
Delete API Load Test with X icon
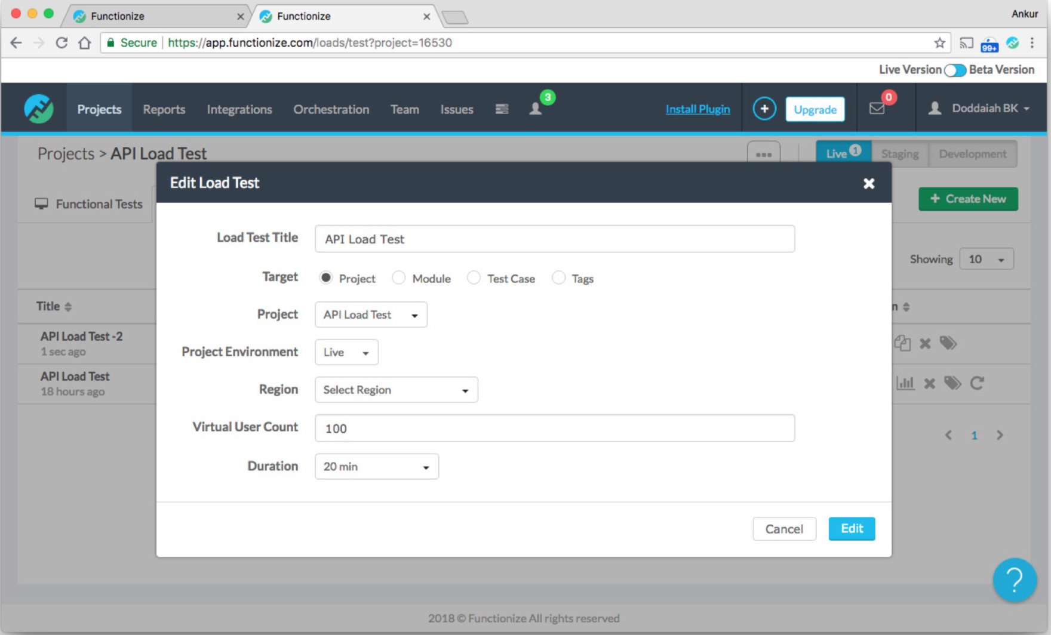tap(929, 384)
